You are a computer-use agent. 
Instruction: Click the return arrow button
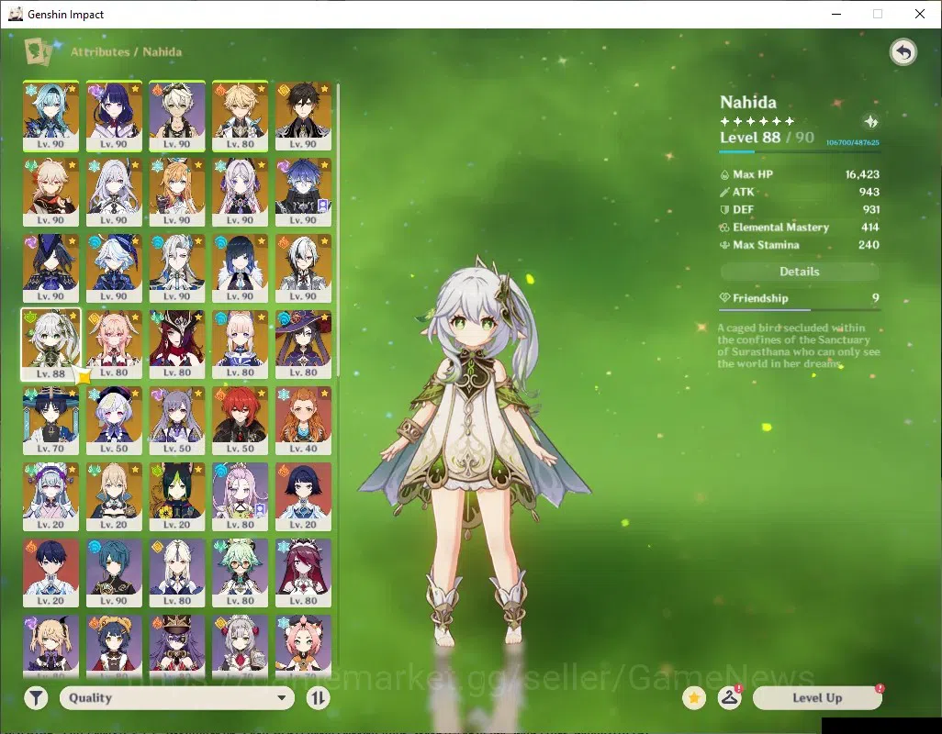click(x=903, y=52)
